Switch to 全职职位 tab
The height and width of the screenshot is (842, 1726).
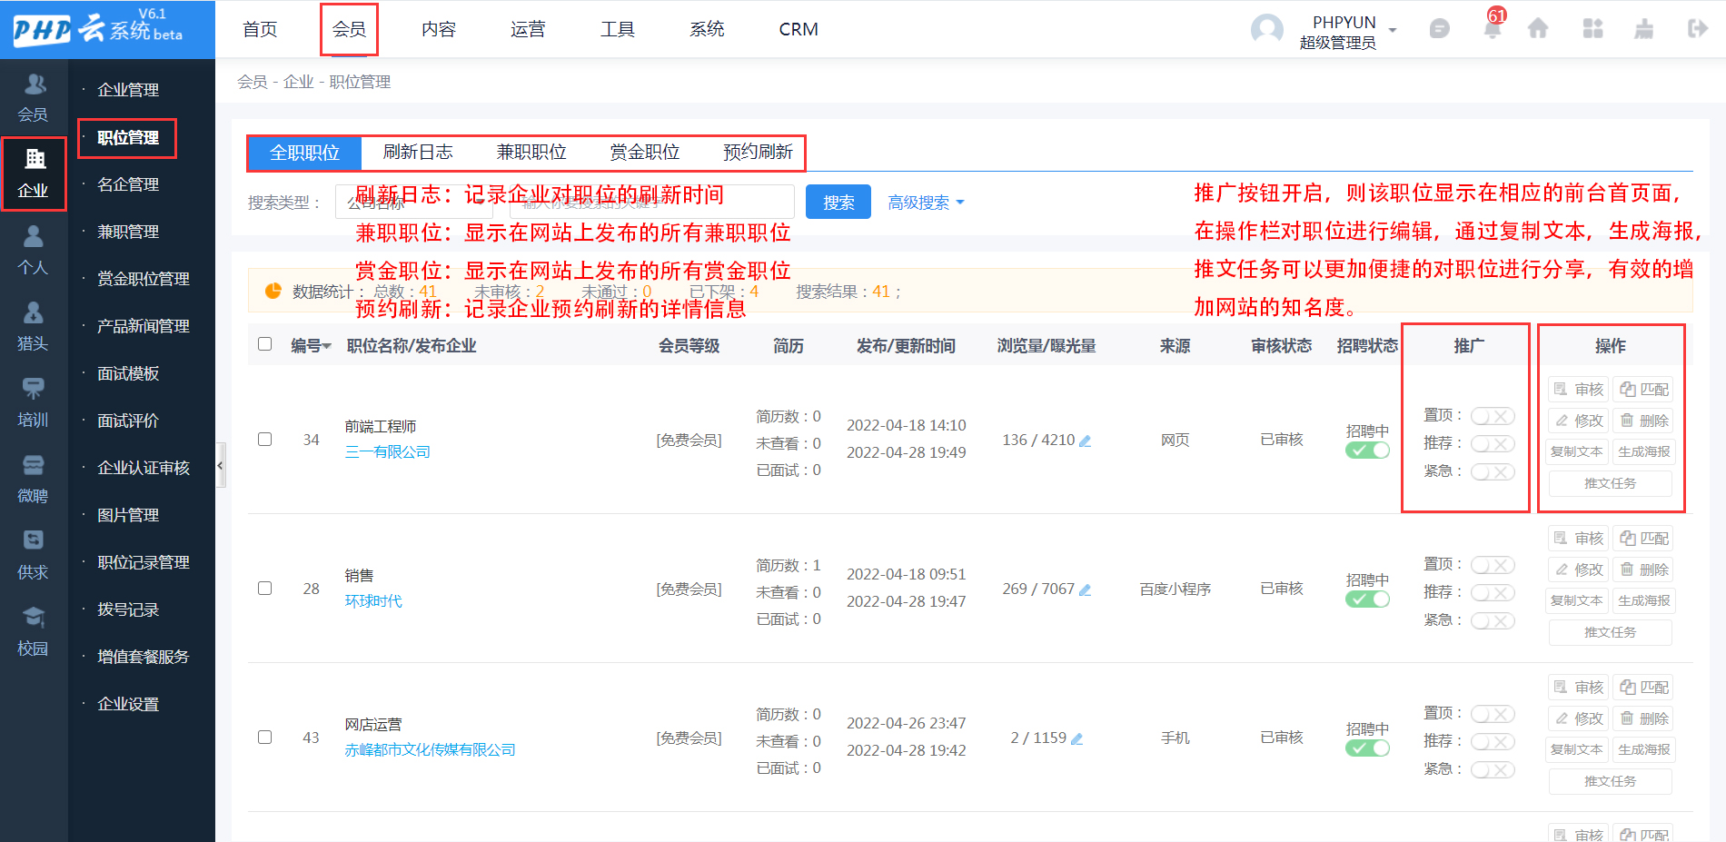pos(304,153)
